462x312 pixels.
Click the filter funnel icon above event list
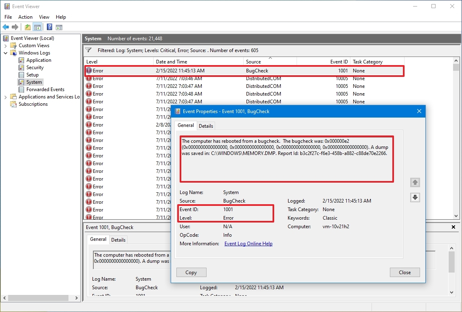[88, 50]
